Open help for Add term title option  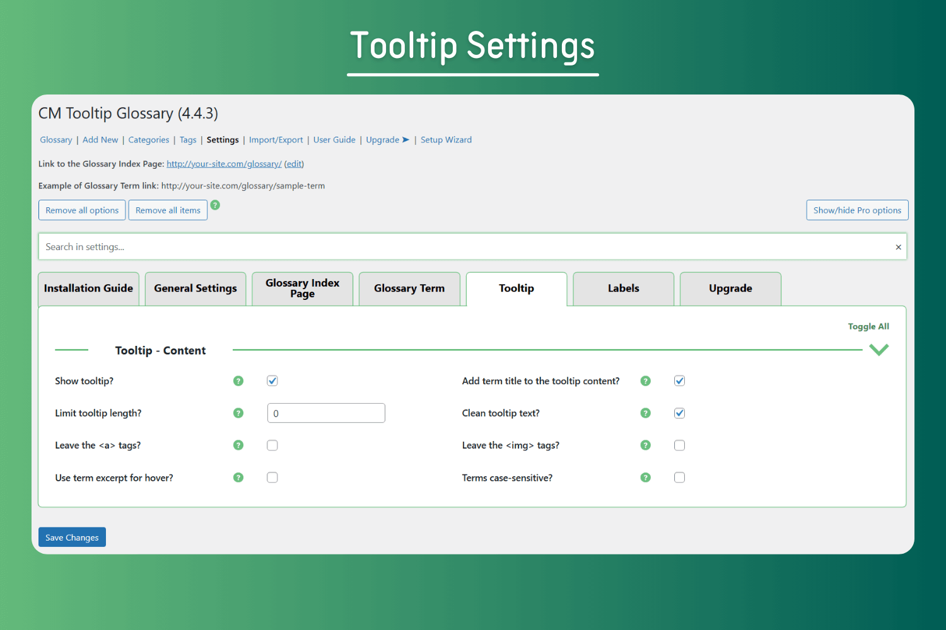(645, 381)
